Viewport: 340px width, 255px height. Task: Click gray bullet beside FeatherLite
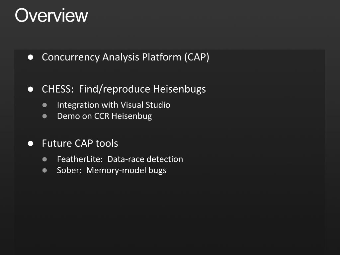click(45, 159)
